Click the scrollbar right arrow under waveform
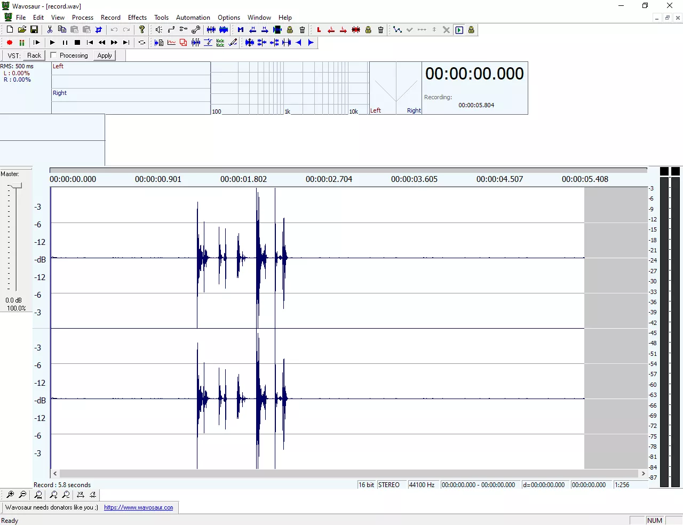Screen dimensions: 683x525 coord(644,473)
